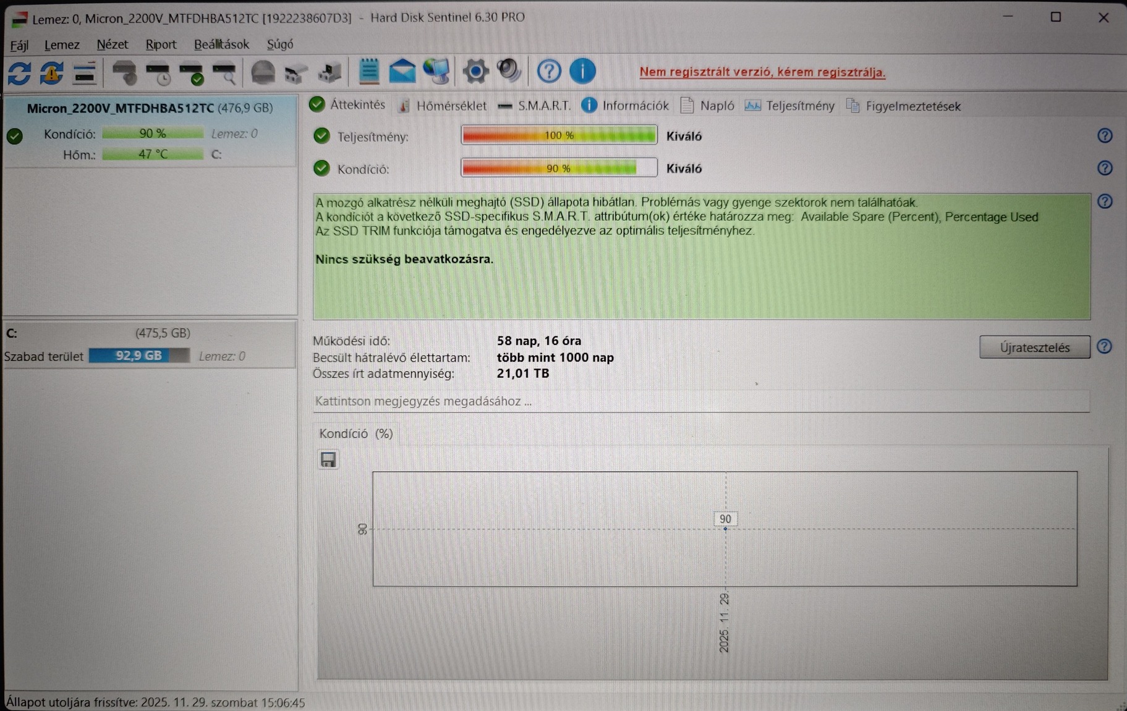Switch to the S.M.A.R.T. tab

pos(534,106)
